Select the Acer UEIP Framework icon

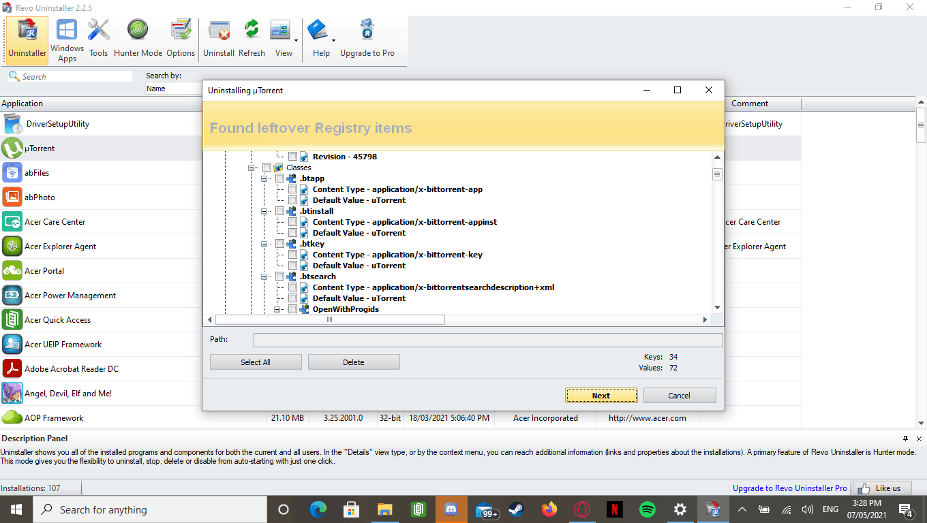(x=12, y=345)
